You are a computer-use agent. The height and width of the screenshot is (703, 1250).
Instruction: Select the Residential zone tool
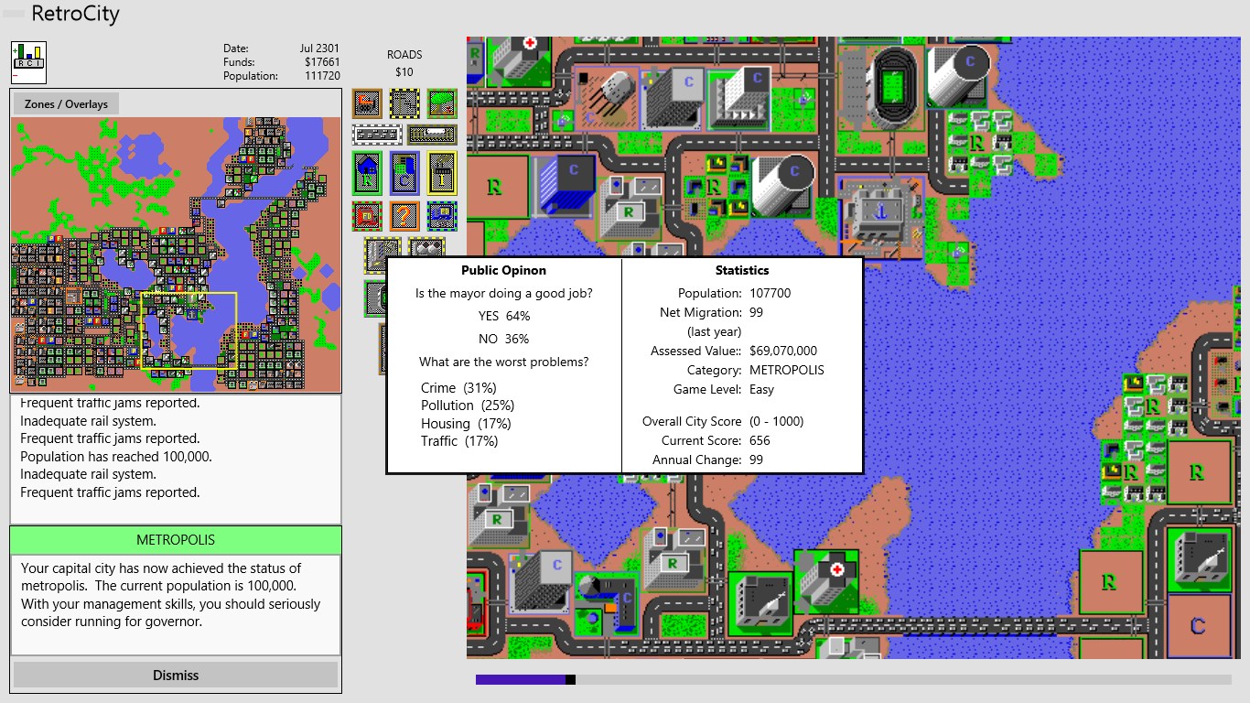[x=367, y=173]
